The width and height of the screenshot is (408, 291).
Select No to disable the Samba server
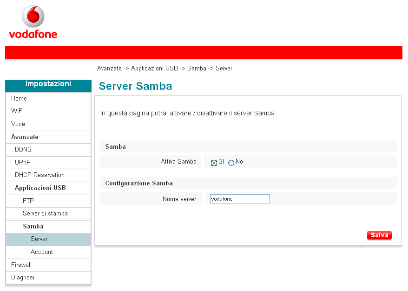[x=231, y=162]
